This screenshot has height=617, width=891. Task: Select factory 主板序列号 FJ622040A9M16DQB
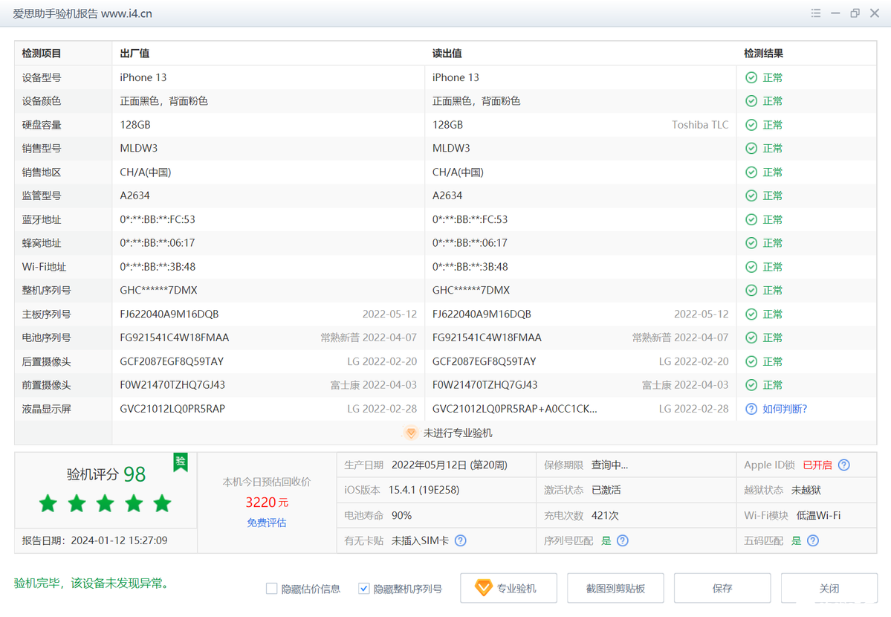(x=169, y=314)
